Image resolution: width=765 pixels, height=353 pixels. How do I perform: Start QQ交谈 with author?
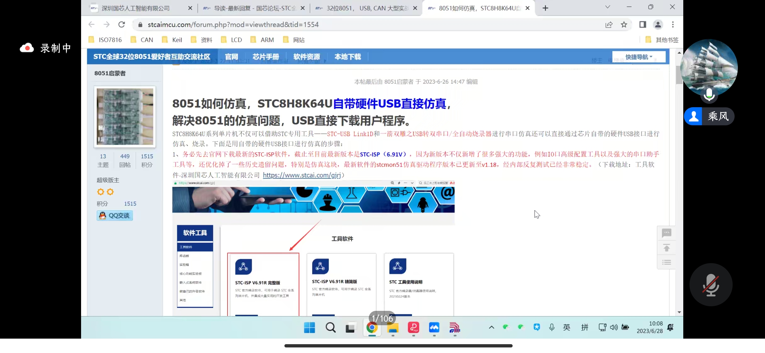(x=115, y=215)
